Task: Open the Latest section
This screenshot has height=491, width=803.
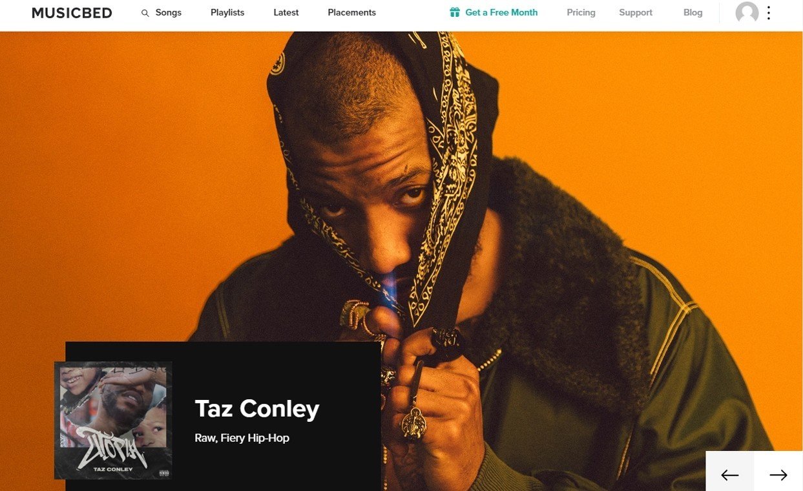Action: coord(286,12)
